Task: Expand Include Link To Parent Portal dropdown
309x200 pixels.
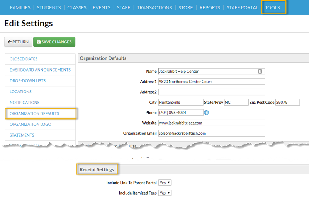Action: click(x=165, y=183)
